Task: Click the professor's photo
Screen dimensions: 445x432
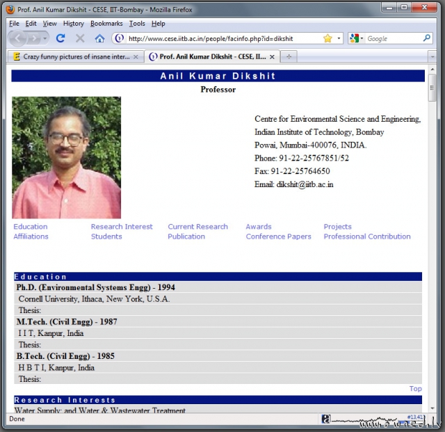Action: click(x=67, y=157)
